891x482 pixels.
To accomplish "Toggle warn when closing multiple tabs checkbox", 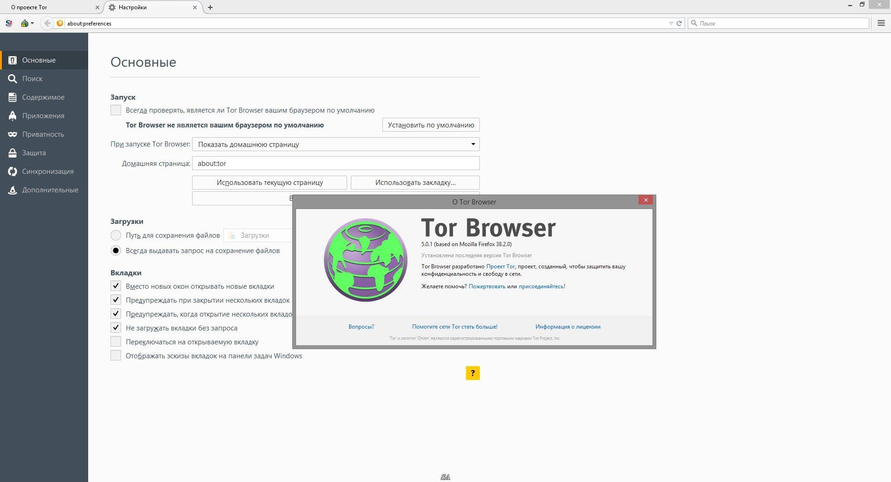I will 116,300.
